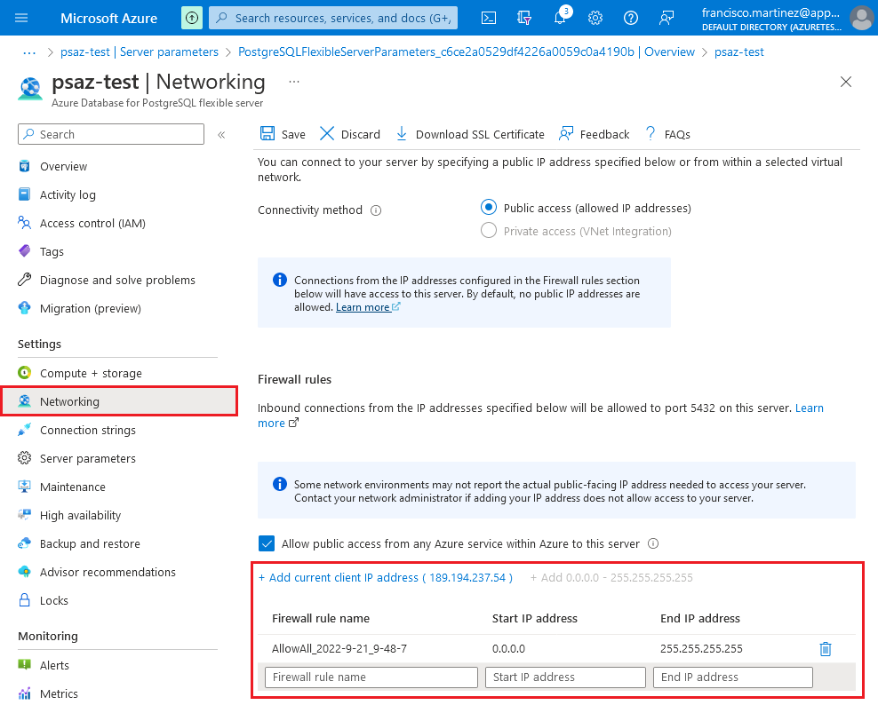
Task: Delete the AllowAll_2022-9-21_9-48-7 firewall rule
Action: coord(826,648)
